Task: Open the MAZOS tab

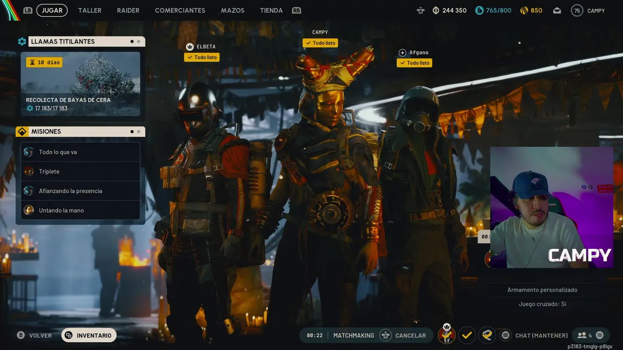Action: coord(233,10)
